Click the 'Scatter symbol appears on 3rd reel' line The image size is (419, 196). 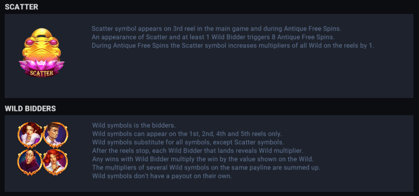point(216,29)
